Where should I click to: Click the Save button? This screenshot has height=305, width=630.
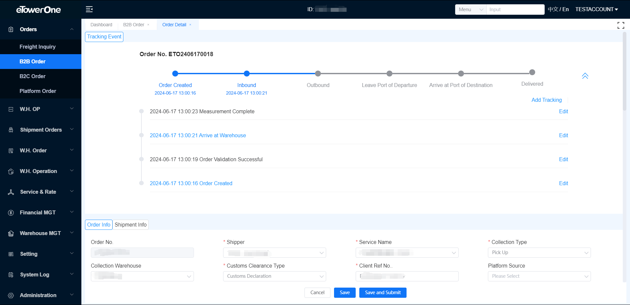click(x=345, y=293)
